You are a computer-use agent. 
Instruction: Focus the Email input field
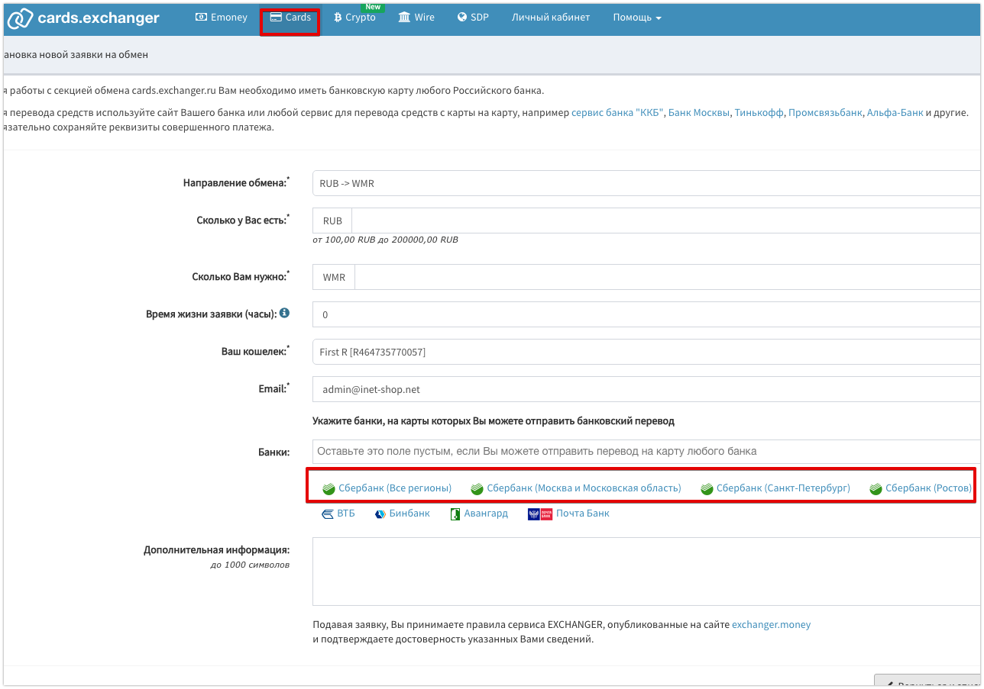click(646, 389)
